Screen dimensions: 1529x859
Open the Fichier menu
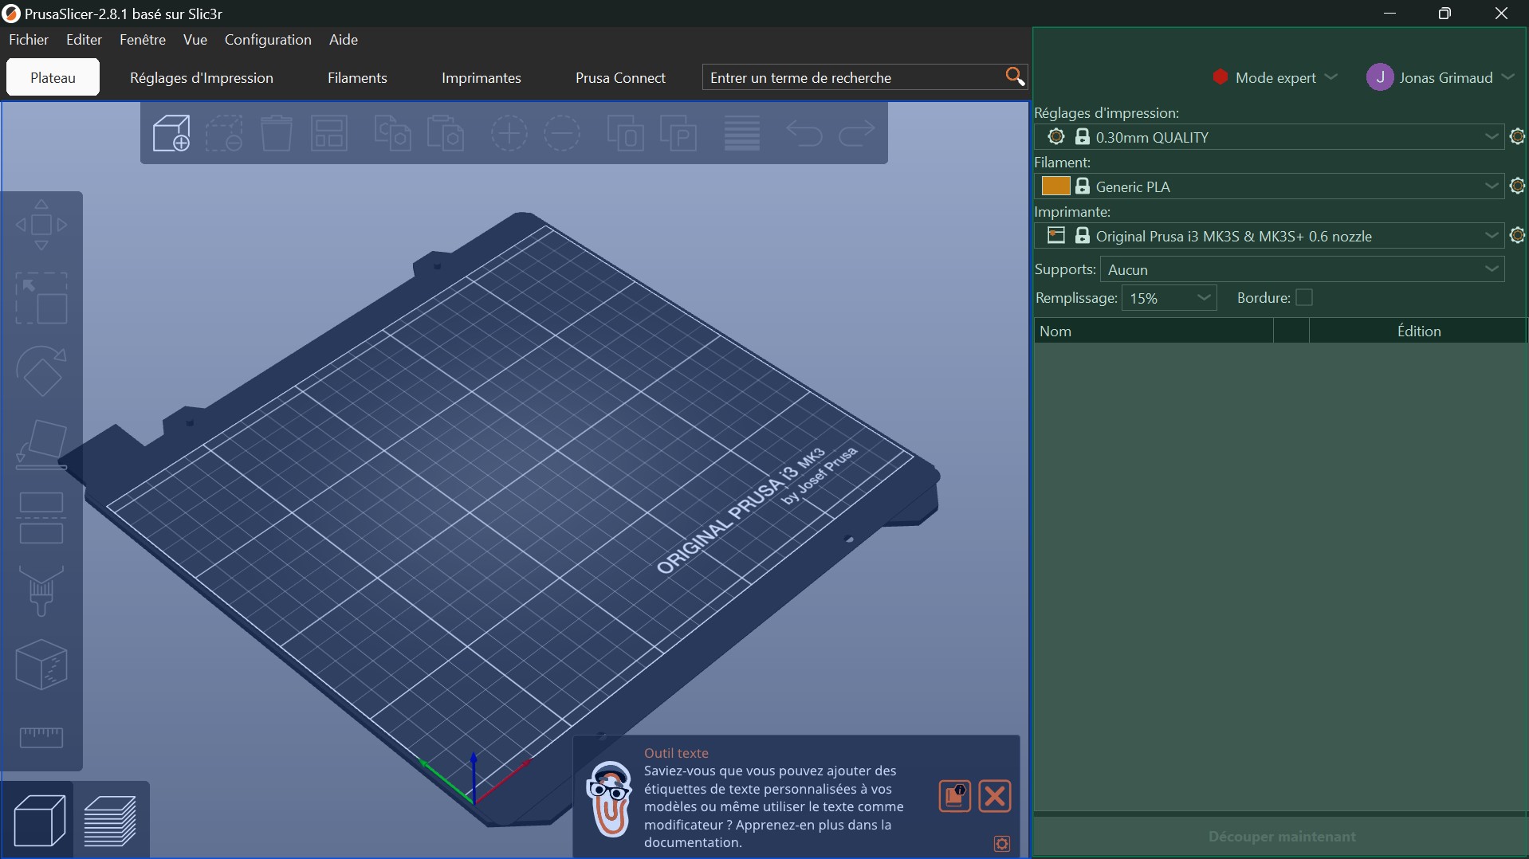click(29, 40)
